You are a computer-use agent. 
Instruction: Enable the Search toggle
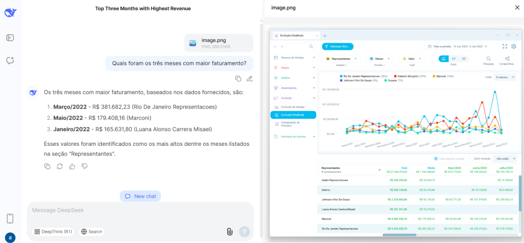point(92,232)
